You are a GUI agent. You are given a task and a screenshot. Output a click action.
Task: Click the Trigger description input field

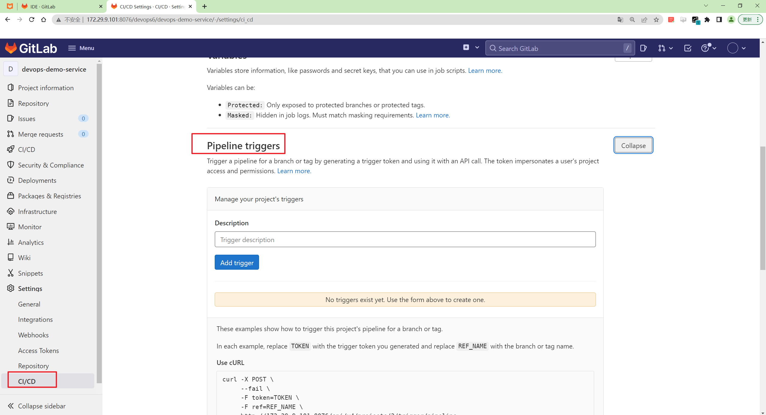pos(405,239)
